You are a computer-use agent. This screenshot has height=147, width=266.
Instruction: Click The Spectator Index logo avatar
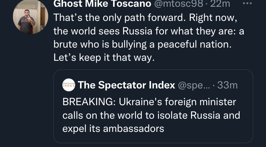[68, 85]
